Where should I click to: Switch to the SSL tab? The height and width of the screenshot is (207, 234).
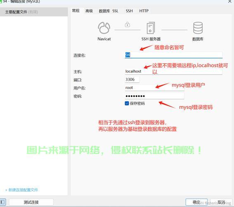116,11
